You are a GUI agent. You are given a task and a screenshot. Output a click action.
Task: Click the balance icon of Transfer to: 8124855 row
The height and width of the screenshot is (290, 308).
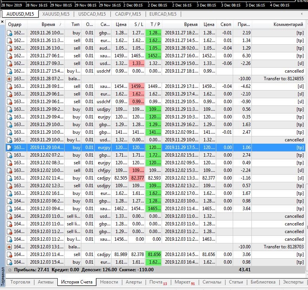pos(9,79)
